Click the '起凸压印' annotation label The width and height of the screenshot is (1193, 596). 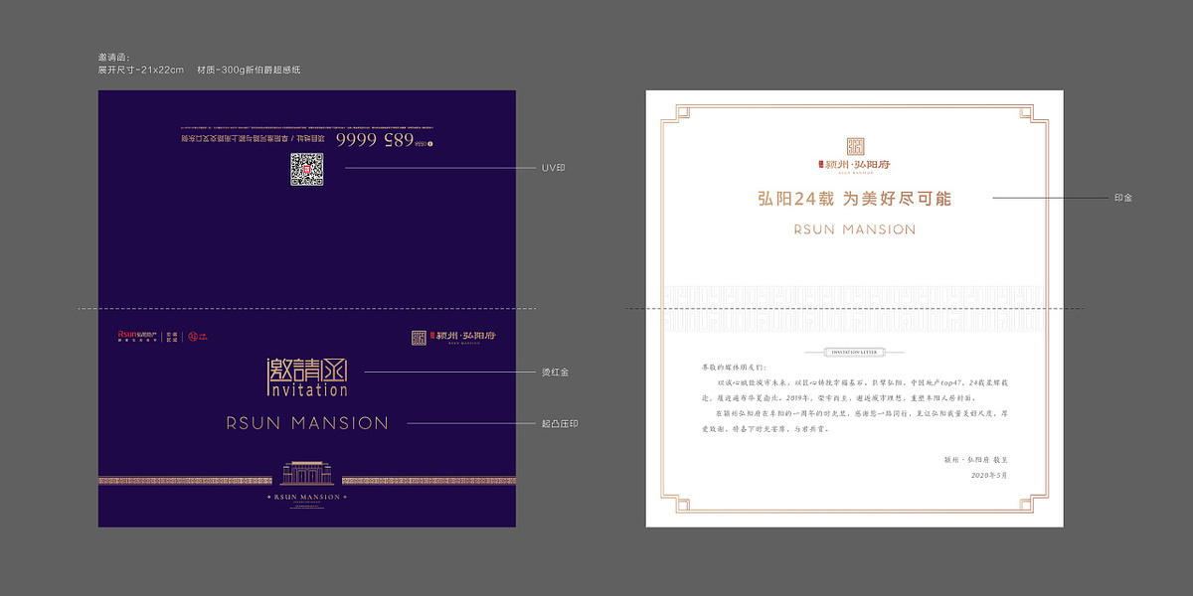[x=560, y=423]
